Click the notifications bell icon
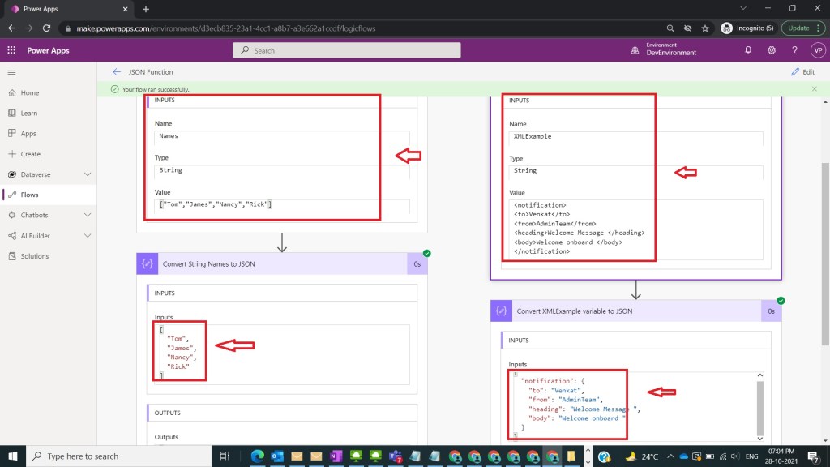This screenshot has width=830, height=467. (x=748, y=50)
